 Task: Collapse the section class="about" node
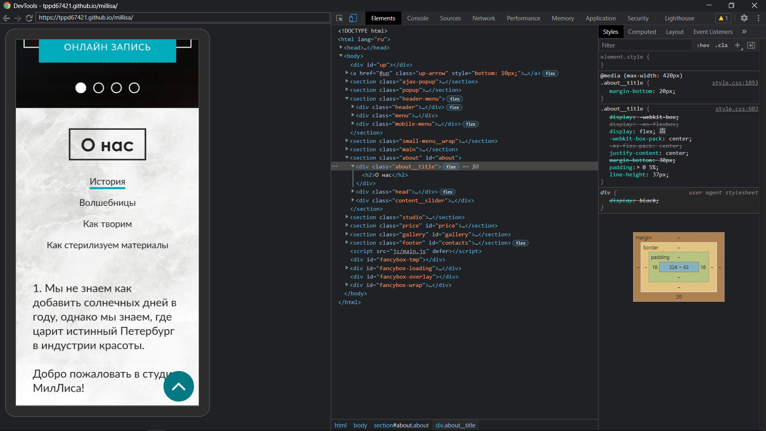tap(347, 158)
